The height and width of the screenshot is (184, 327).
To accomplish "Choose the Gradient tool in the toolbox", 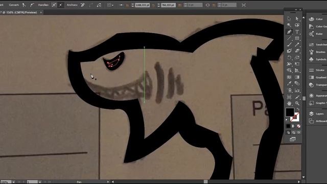I will pyautogui.click(x=297, y=77).
